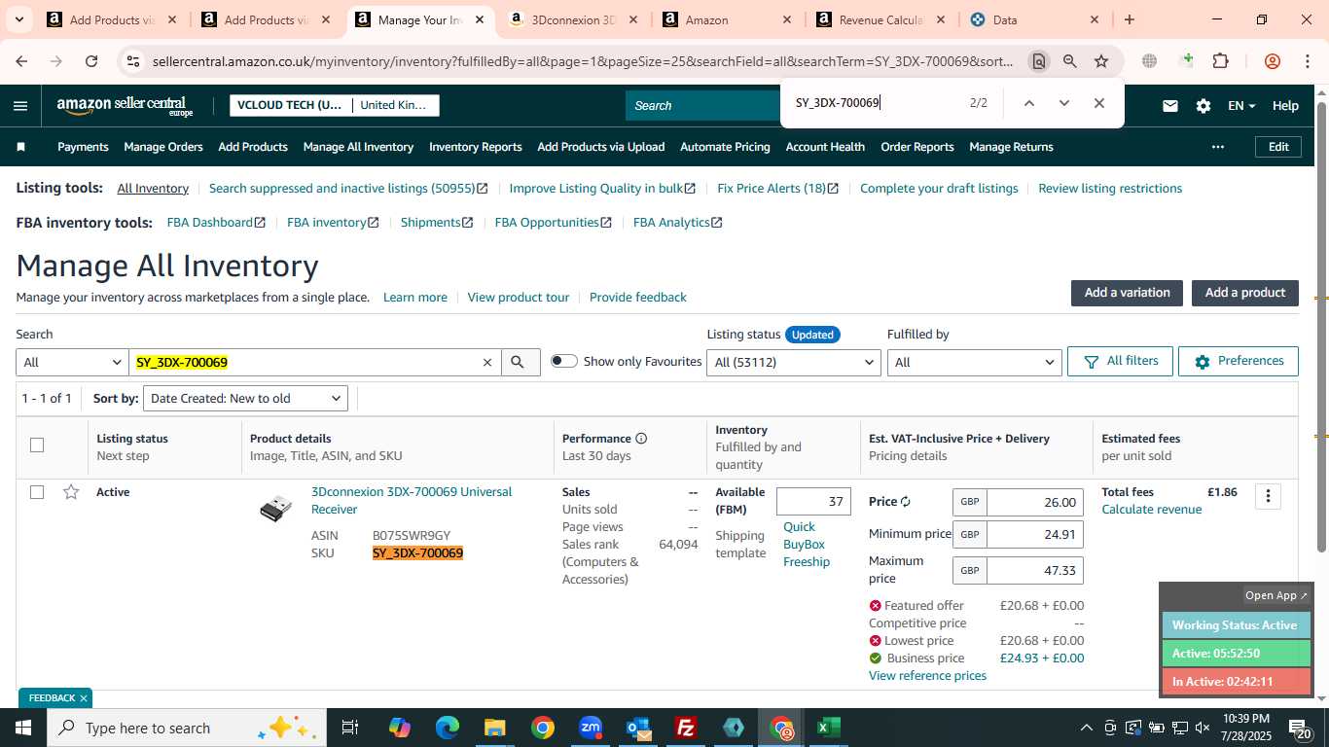Viewport: 1329px width, 747px height.
Task: Open Inventory Reports menu item
Action: (x=476, y=147)
